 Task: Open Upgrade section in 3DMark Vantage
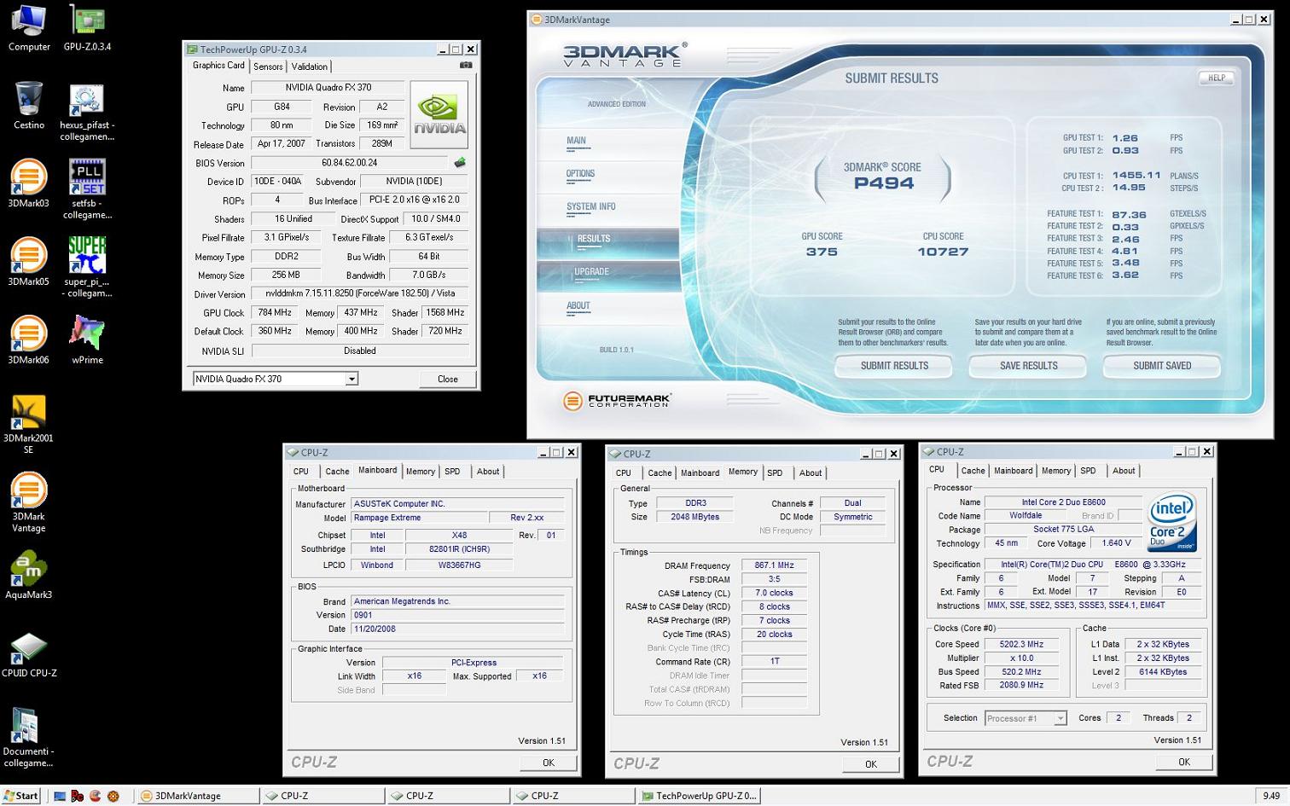click(x=607, y=275)
